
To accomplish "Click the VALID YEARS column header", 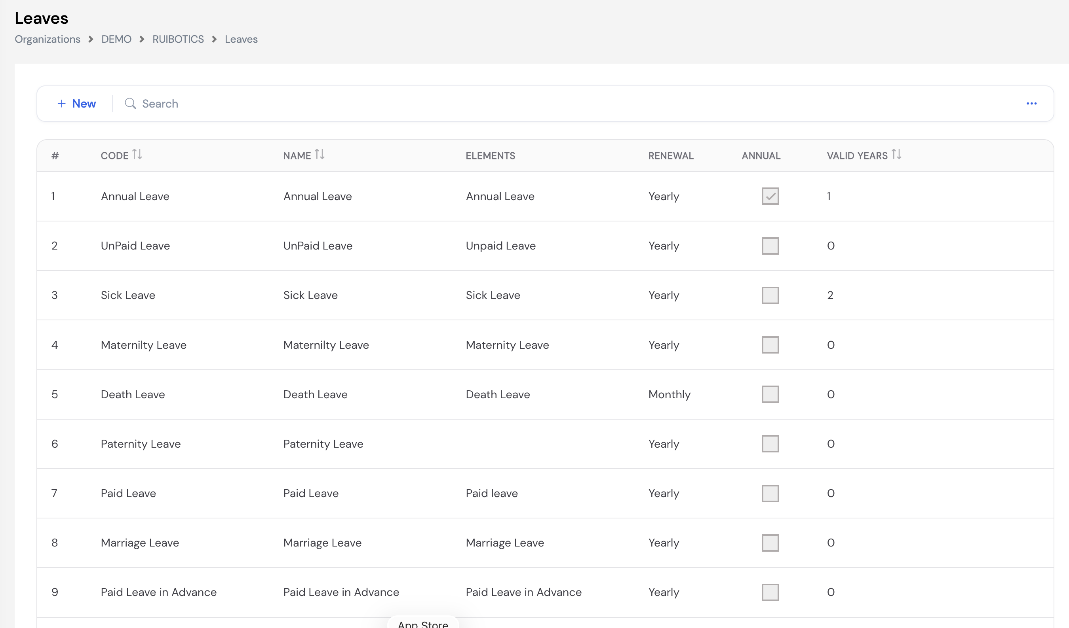I will pos(857,155).
